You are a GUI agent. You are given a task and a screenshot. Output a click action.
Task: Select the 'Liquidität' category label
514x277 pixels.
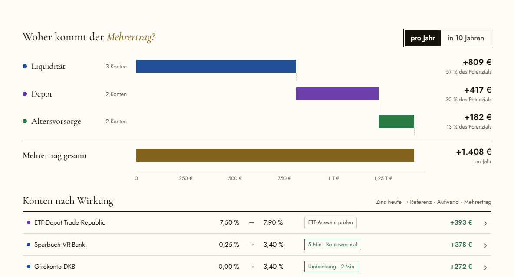point(48,66)
